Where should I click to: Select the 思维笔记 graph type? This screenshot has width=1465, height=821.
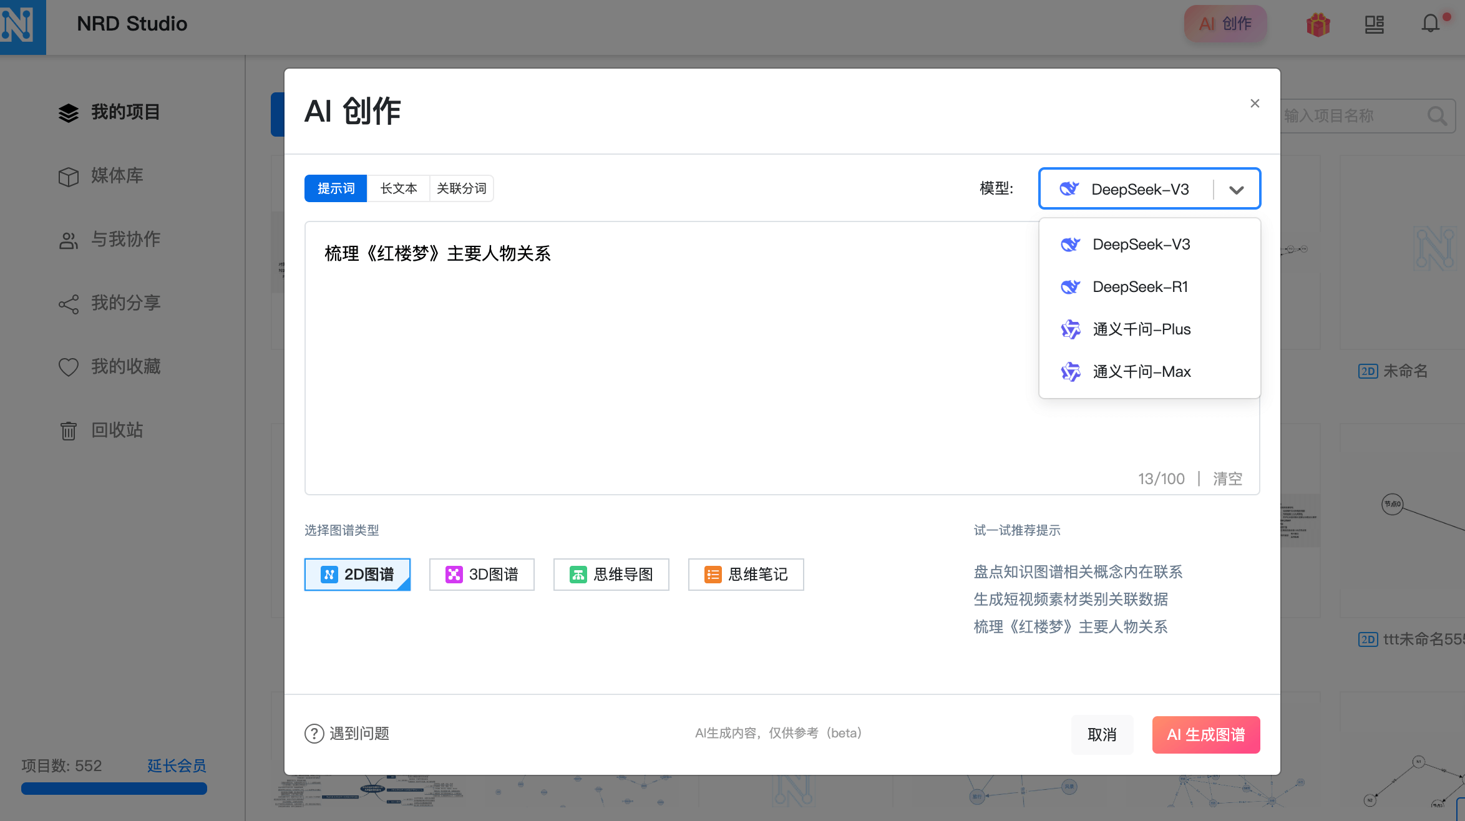pos(746,575)
